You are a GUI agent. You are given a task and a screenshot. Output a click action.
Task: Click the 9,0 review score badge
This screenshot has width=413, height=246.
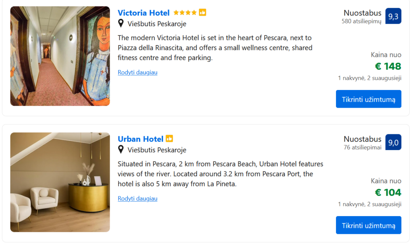[x=393, y=142]
